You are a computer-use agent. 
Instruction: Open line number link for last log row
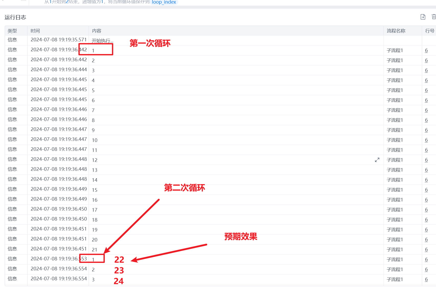(426, 279)
